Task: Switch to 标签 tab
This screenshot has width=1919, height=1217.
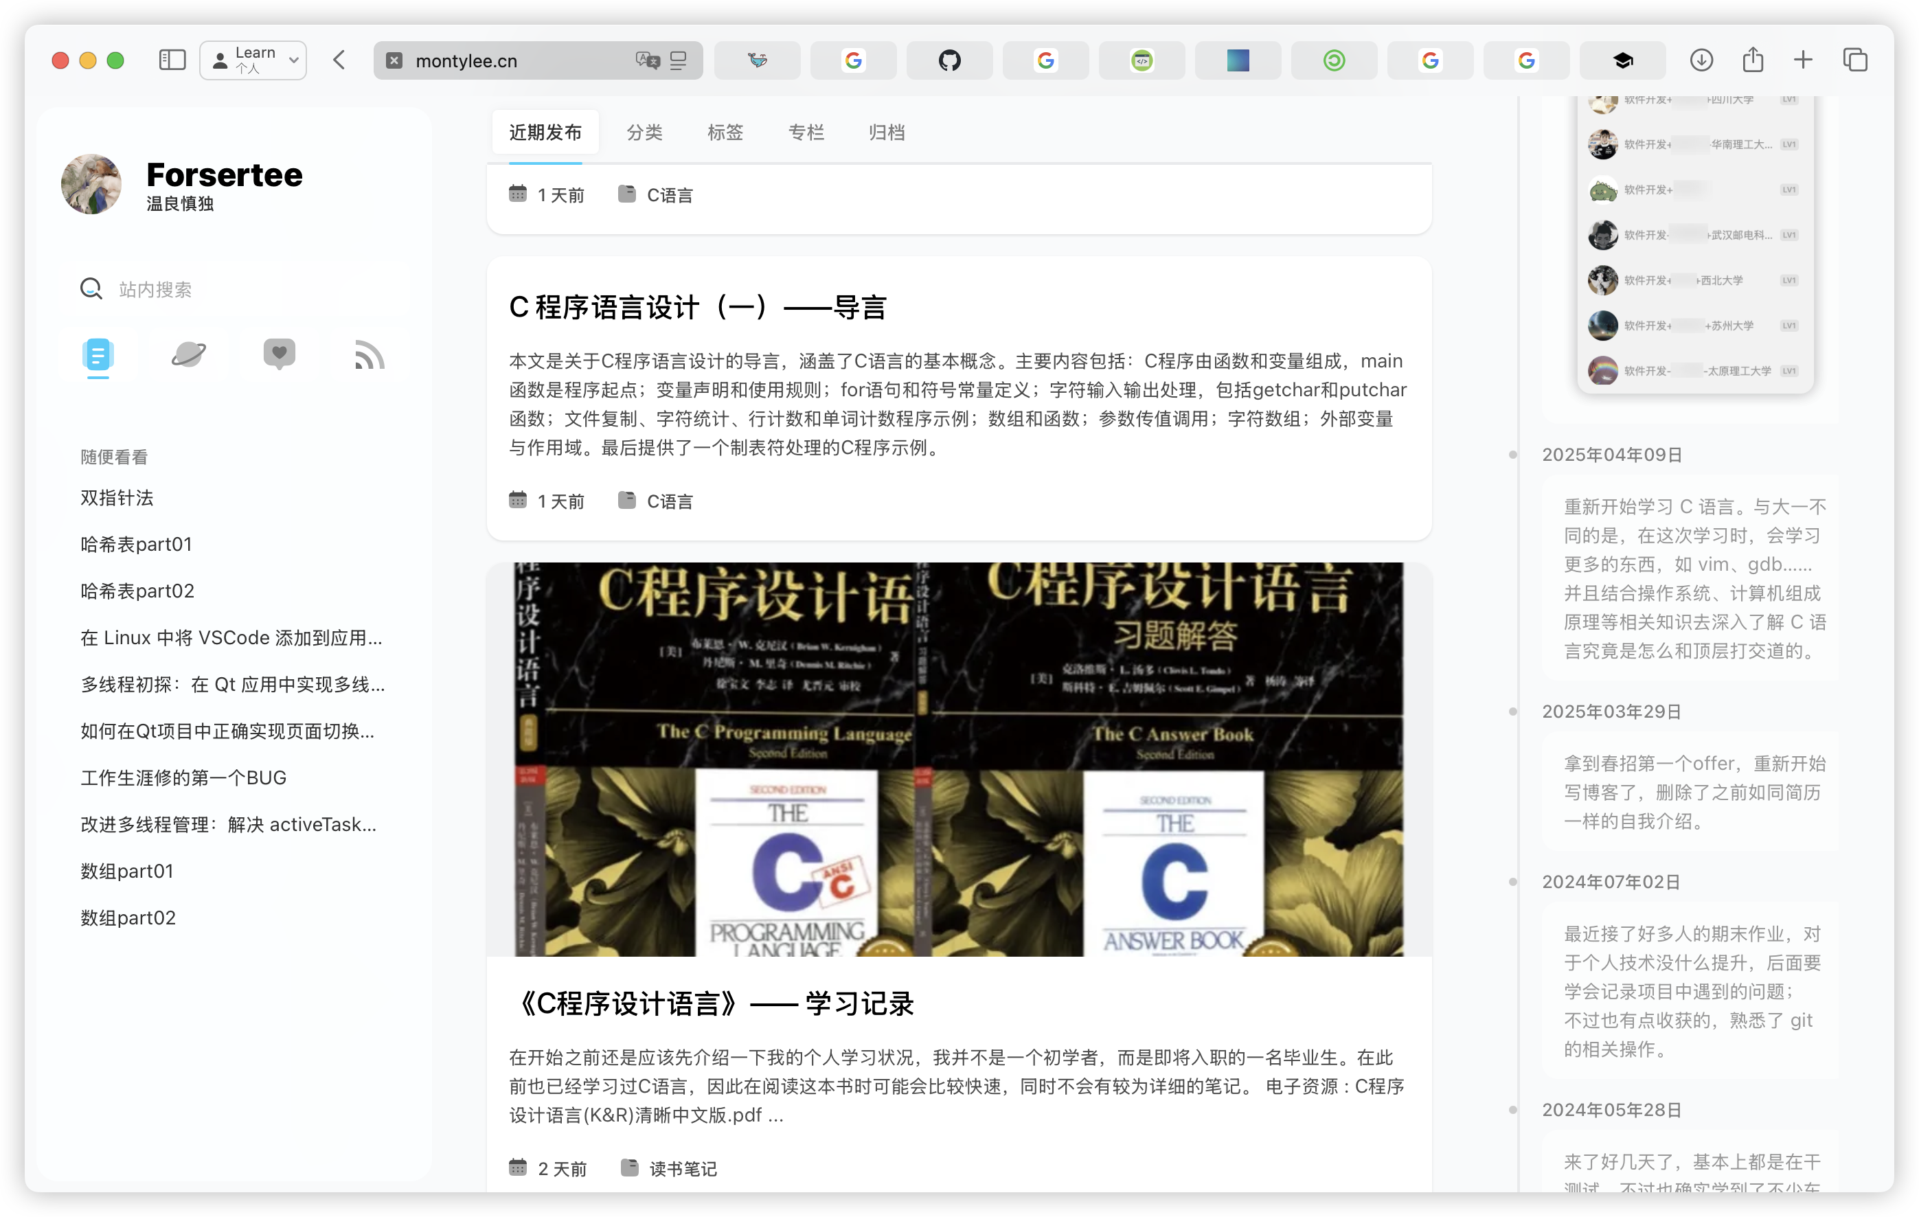Action: pyautogui.click(x=725, y=133)
